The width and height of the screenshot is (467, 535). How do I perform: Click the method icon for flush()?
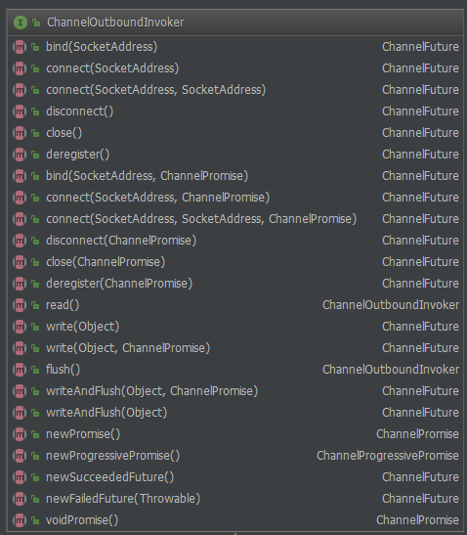pyautogui.click(x=20, y=370)
